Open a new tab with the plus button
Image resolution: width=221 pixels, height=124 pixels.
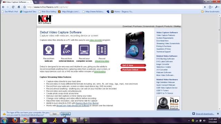pyautogui.click(x=36, y=2)
